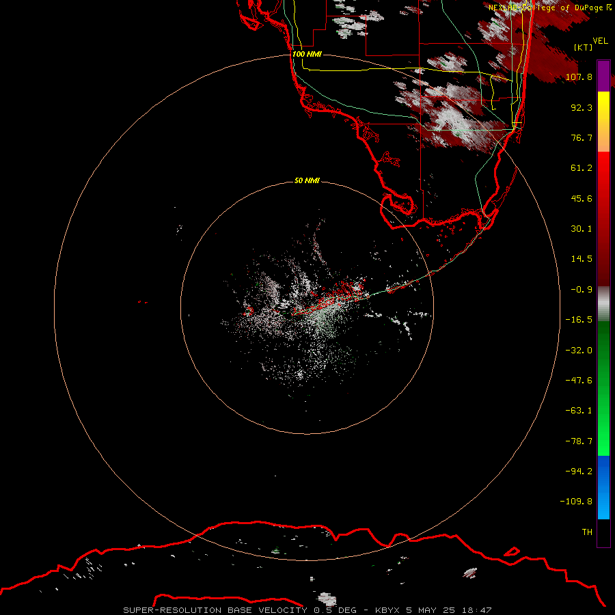Click the -63.1 velocity scale value
The image size is (615, 615).
point(579,411)
